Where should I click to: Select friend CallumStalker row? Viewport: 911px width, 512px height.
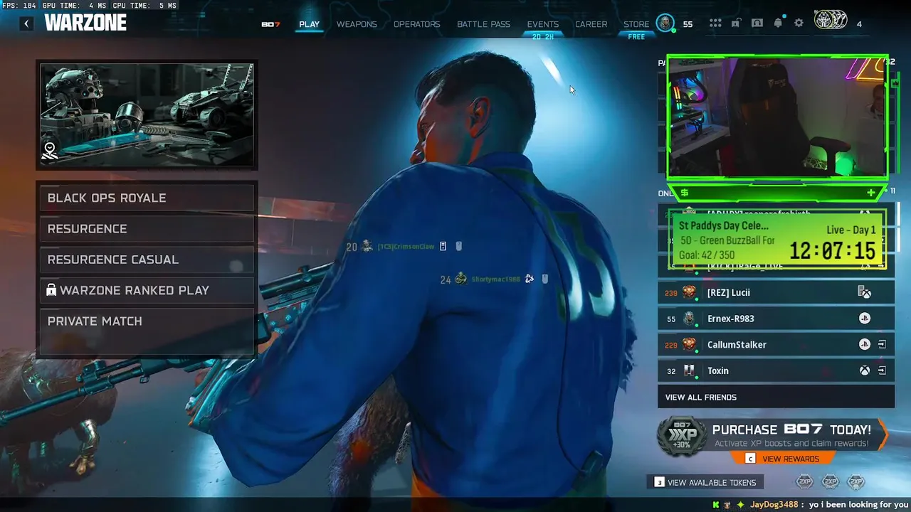(x=776, y=345)
